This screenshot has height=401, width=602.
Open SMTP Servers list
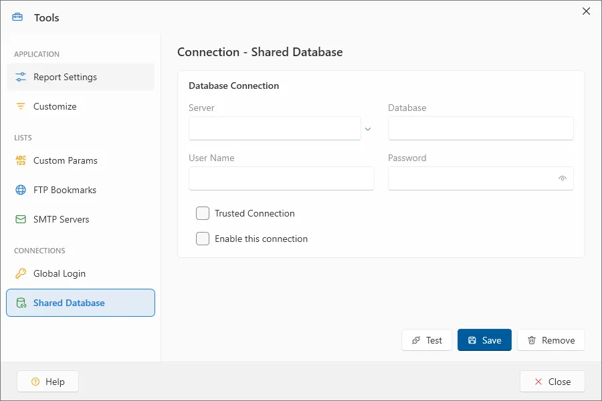coord(81,219)
